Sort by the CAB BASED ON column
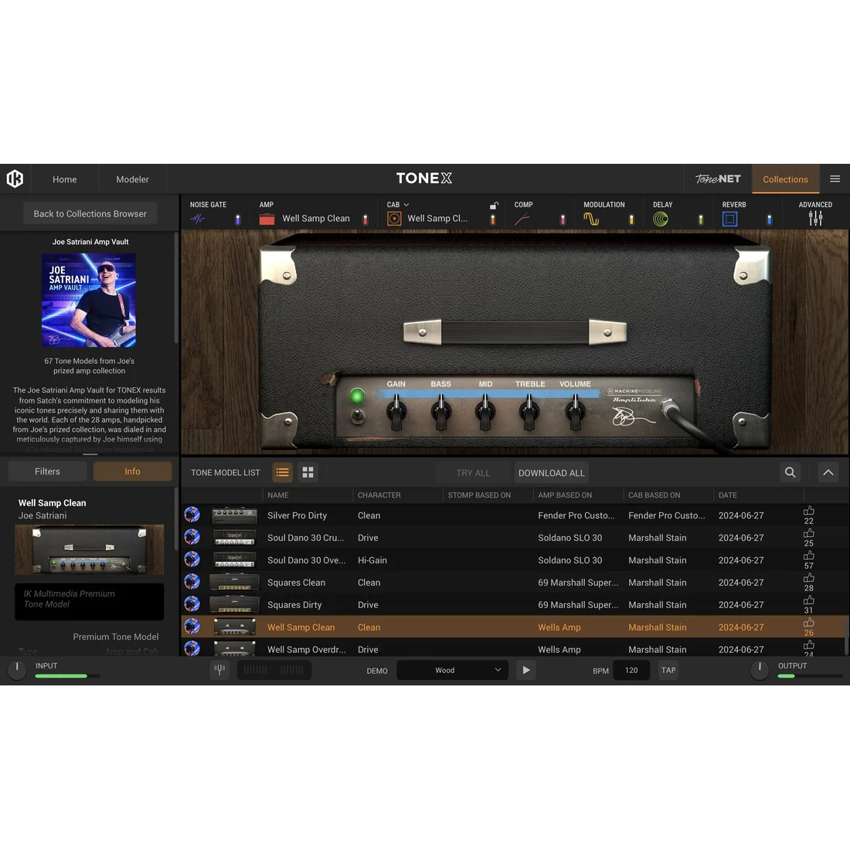Screen dimensions: 850x850 (654, 495)
